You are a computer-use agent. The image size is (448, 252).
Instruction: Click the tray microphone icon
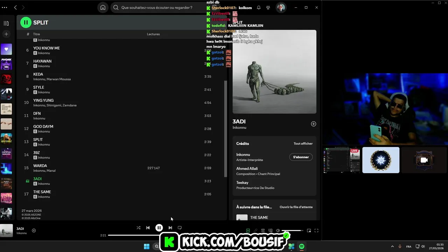pyautogui.click(x=400, y=246)
